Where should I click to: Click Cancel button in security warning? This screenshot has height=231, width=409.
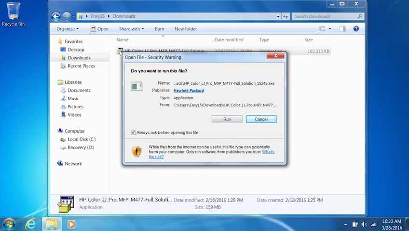[261, 119]
